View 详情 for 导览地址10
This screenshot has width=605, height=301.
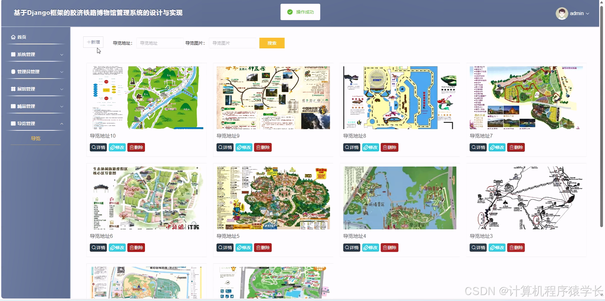point(98,147)
